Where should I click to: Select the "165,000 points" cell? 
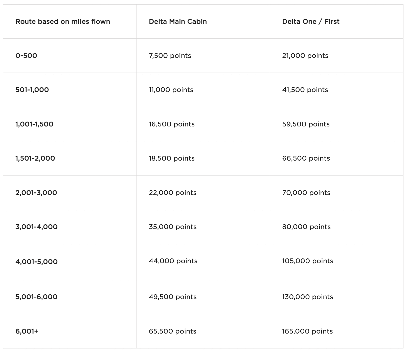coord(307,331)
